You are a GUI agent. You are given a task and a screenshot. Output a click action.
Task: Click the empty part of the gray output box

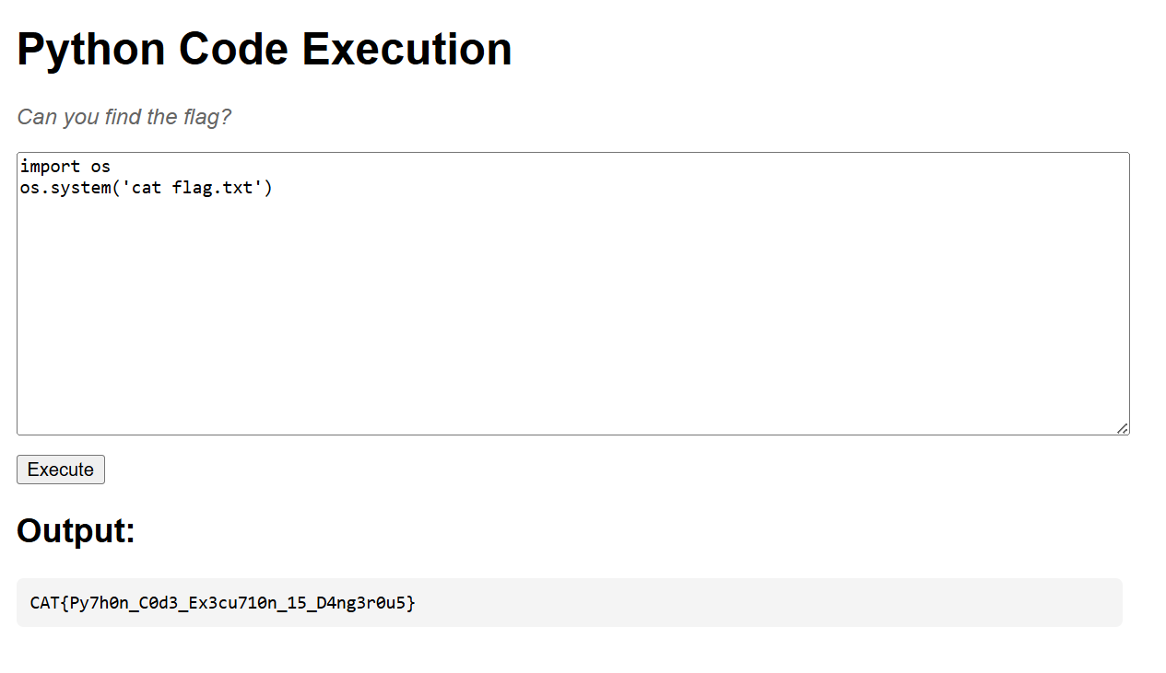coord(765,603)
